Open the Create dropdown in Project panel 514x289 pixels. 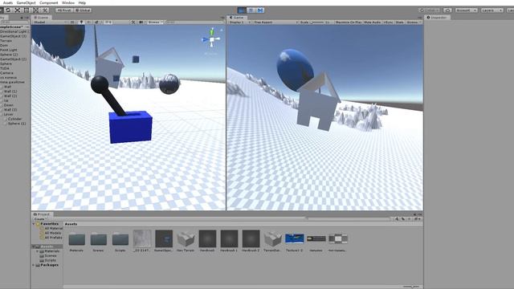(40, 219)
